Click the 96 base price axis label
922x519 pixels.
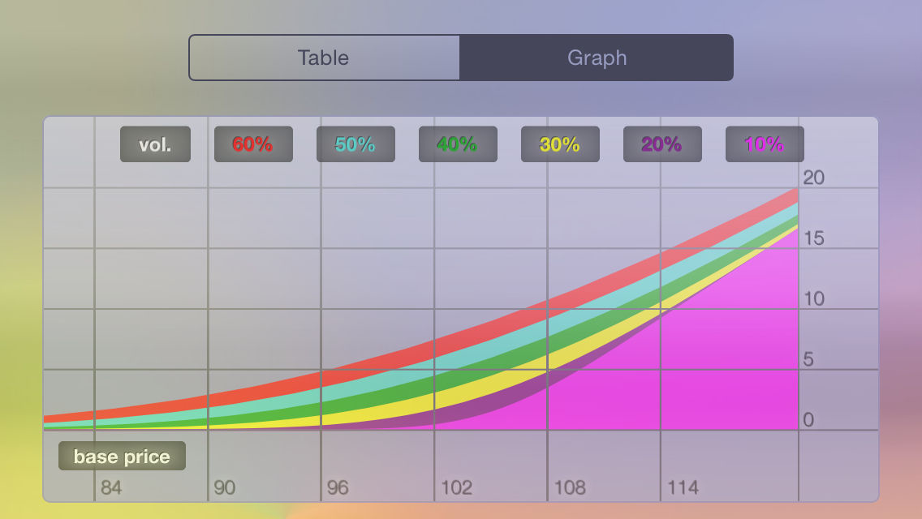pyautogui.click(x=338, y=487)
